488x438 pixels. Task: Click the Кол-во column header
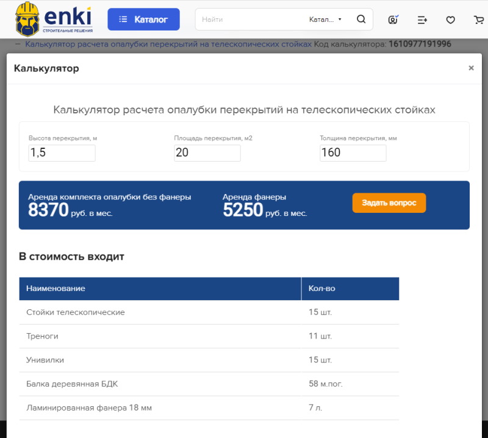coord(350,289)
